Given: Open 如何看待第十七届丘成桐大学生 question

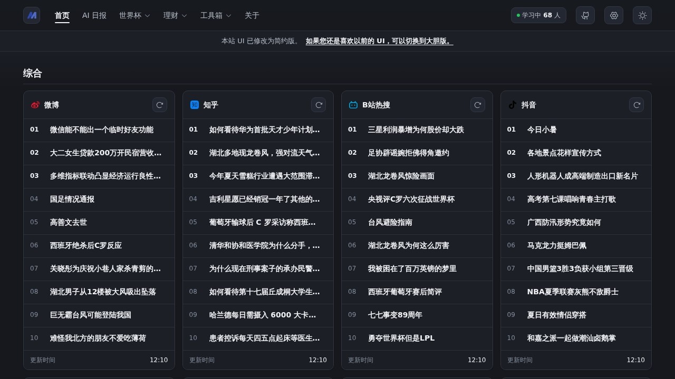Looking at the screenshot, I should click(265, 292).
